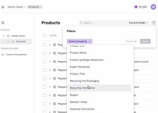Choose the Seasonal Description property
Screen dimensions: 158x113
coord(99,109)
